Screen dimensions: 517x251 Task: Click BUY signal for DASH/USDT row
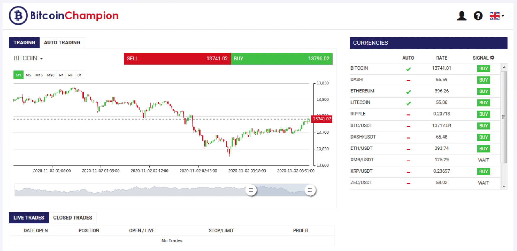484,137
